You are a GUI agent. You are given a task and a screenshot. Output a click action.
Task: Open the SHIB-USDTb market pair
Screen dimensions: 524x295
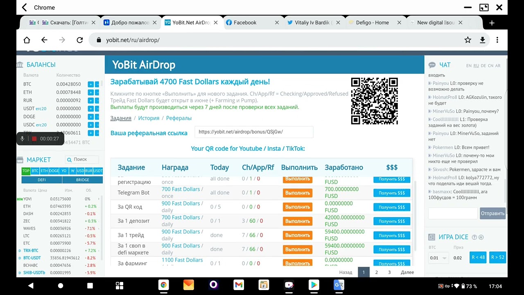(34, 273)
